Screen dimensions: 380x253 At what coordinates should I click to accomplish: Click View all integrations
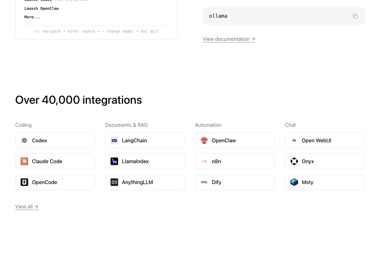[x=27, y=207]
